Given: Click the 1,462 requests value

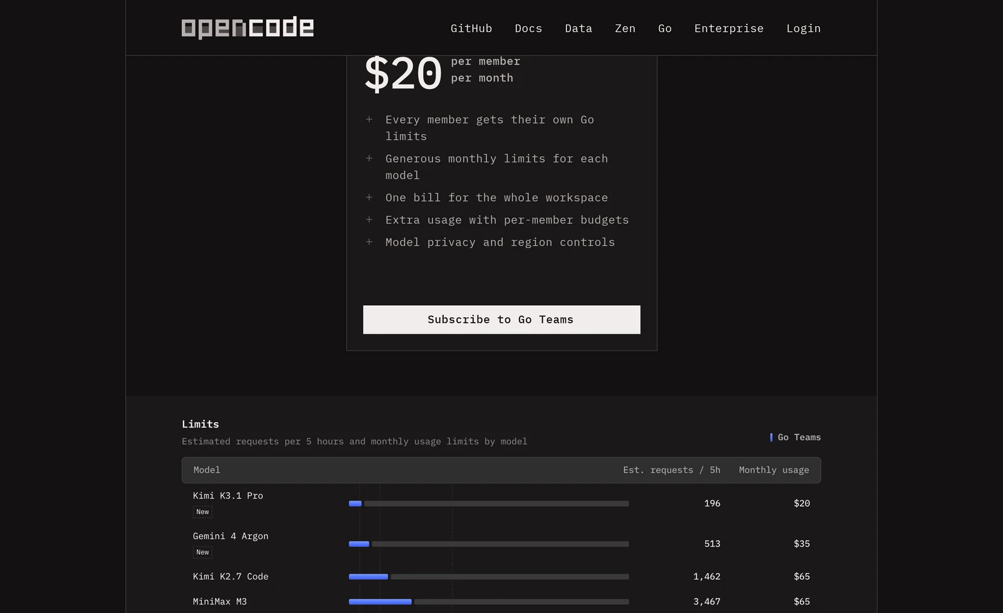Looking at the screenshot, I should coord(706,577).
